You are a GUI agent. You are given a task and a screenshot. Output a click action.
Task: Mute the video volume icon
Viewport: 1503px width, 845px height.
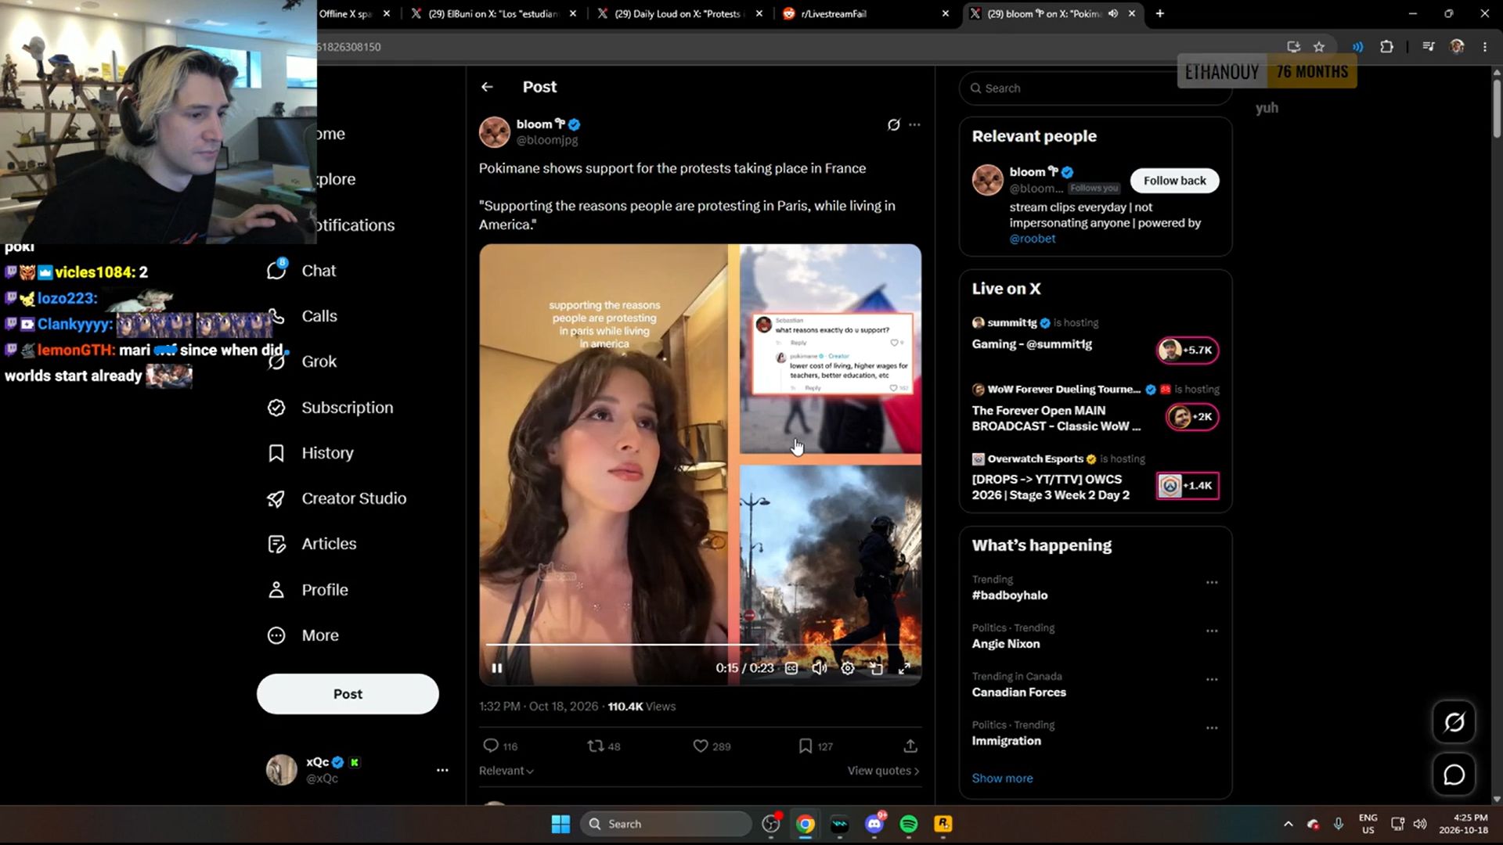(820, 668)
